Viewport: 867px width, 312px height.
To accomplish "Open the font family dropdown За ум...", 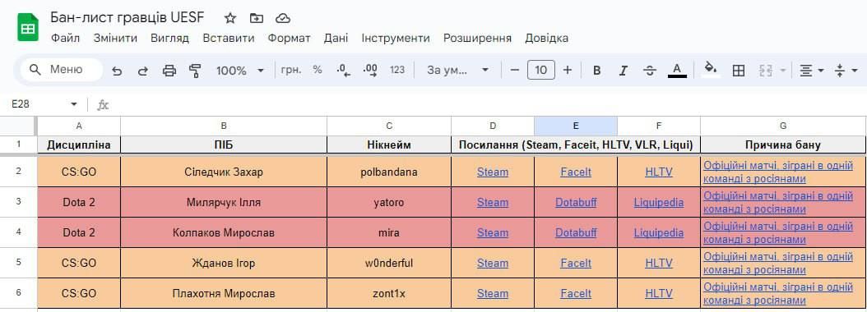I will tap(458, 70).
